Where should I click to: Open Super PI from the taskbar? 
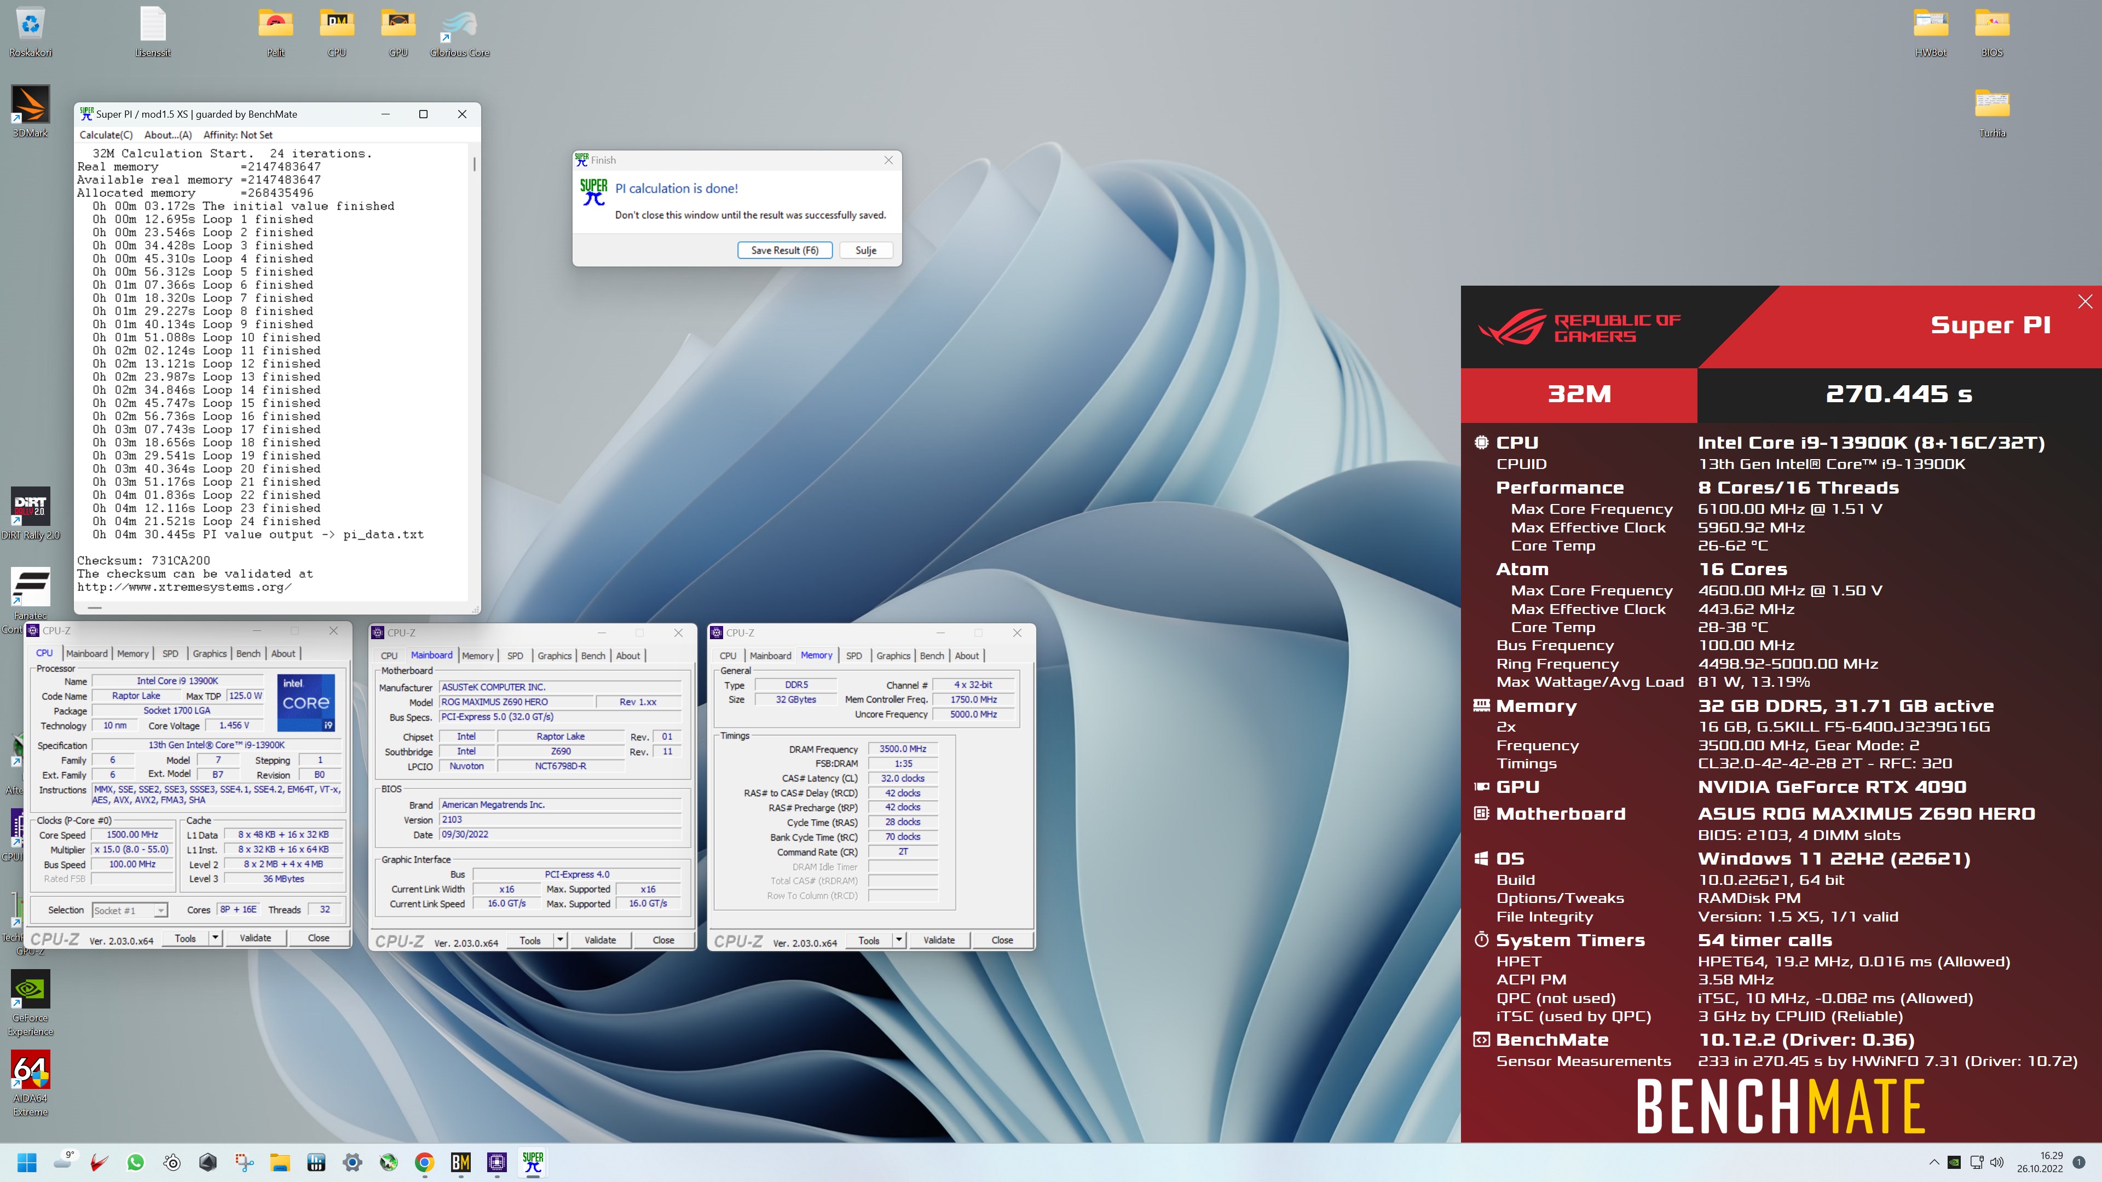click(x=533, y=1162)
